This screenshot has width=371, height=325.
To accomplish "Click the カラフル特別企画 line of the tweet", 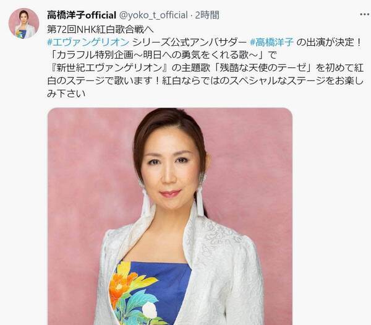I will 162,55.
